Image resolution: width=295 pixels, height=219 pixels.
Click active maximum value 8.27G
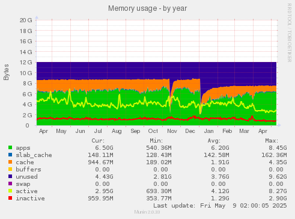pos(278,191)
